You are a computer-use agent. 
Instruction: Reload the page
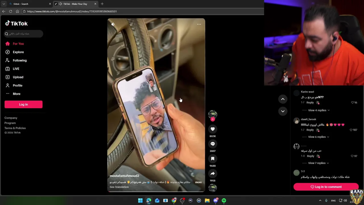11,11
